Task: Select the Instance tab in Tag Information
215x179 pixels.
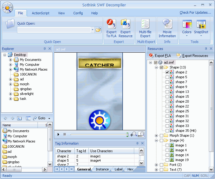Action: pyautogui.click(x=102, y=169)
